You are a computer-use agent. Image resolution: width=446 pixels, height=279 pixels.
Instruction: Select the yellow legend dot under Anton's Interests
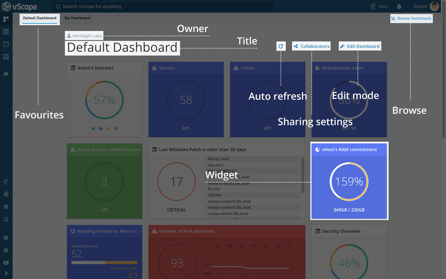click(x=108, y=129)
